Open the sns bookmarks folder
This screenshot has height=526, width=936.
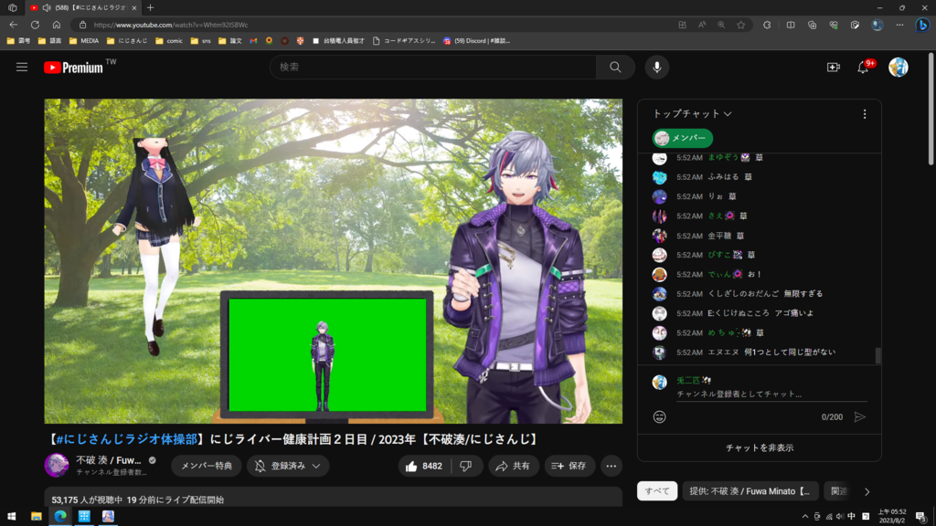(200, 41)
